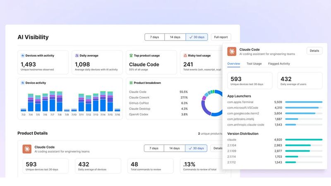
Task: Select the OpenAI Codex row in Product breakdown
Action: coord(158,114)
